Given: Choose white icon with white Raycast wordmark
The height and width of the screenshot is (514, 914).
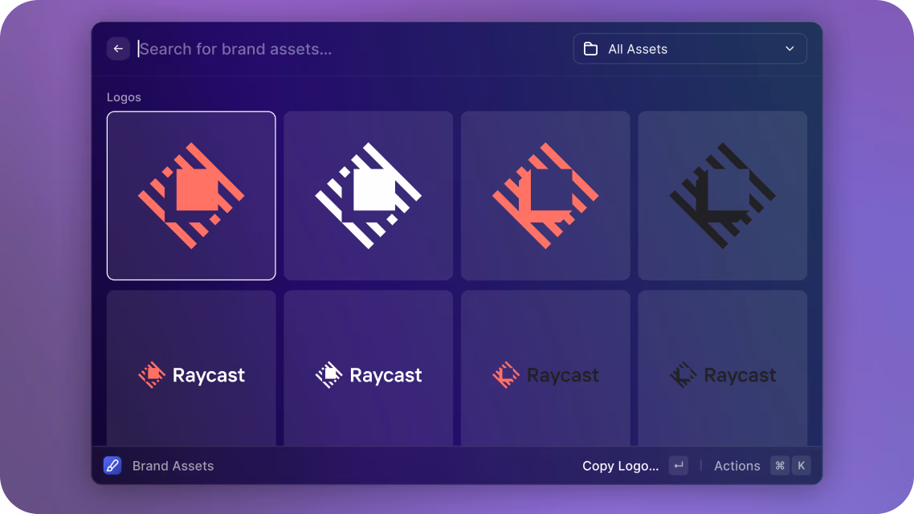Looking at the screenshot, I should (x=369, y=369).
